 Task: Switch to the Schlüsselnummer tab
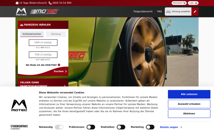click(32, 34)
